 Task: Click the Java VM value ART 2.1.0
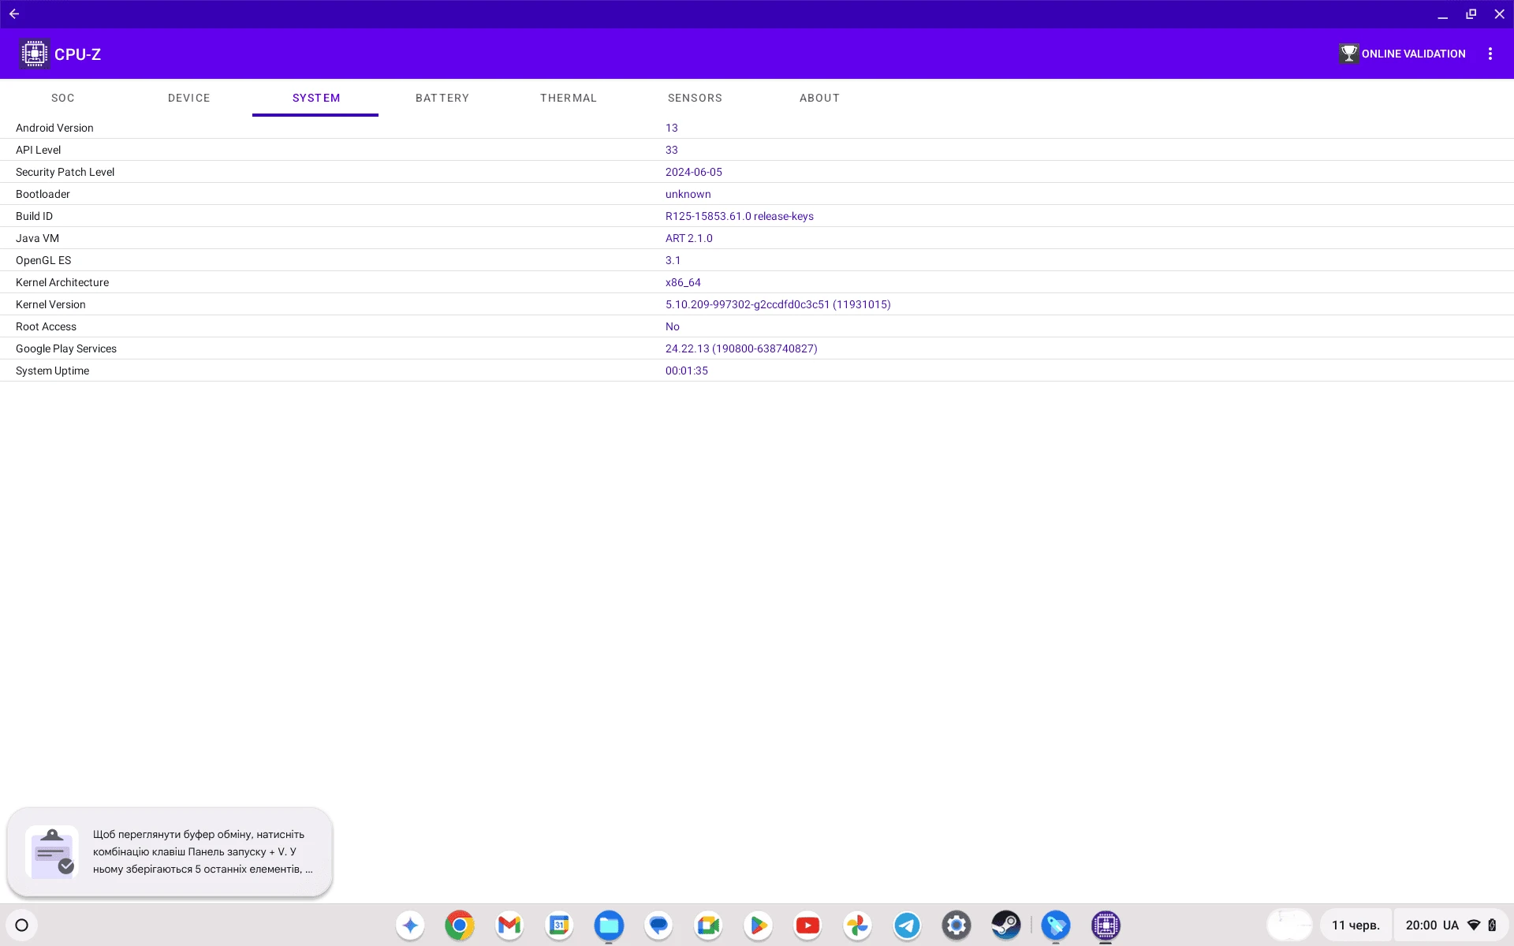[689, 238]
